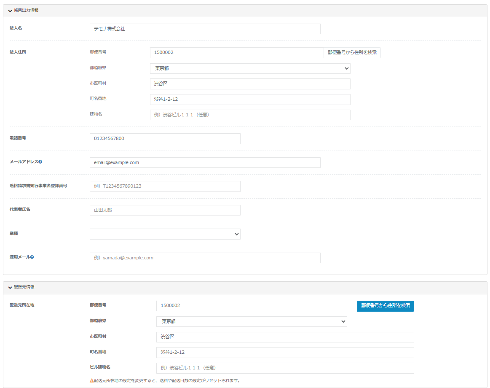Click the help icon beside 運用メール
The height and width of the screenshot is (388, 490).
32,257
